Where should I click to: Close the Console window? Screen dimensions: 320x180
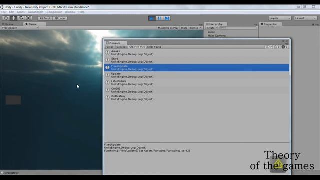pos(287,41)
